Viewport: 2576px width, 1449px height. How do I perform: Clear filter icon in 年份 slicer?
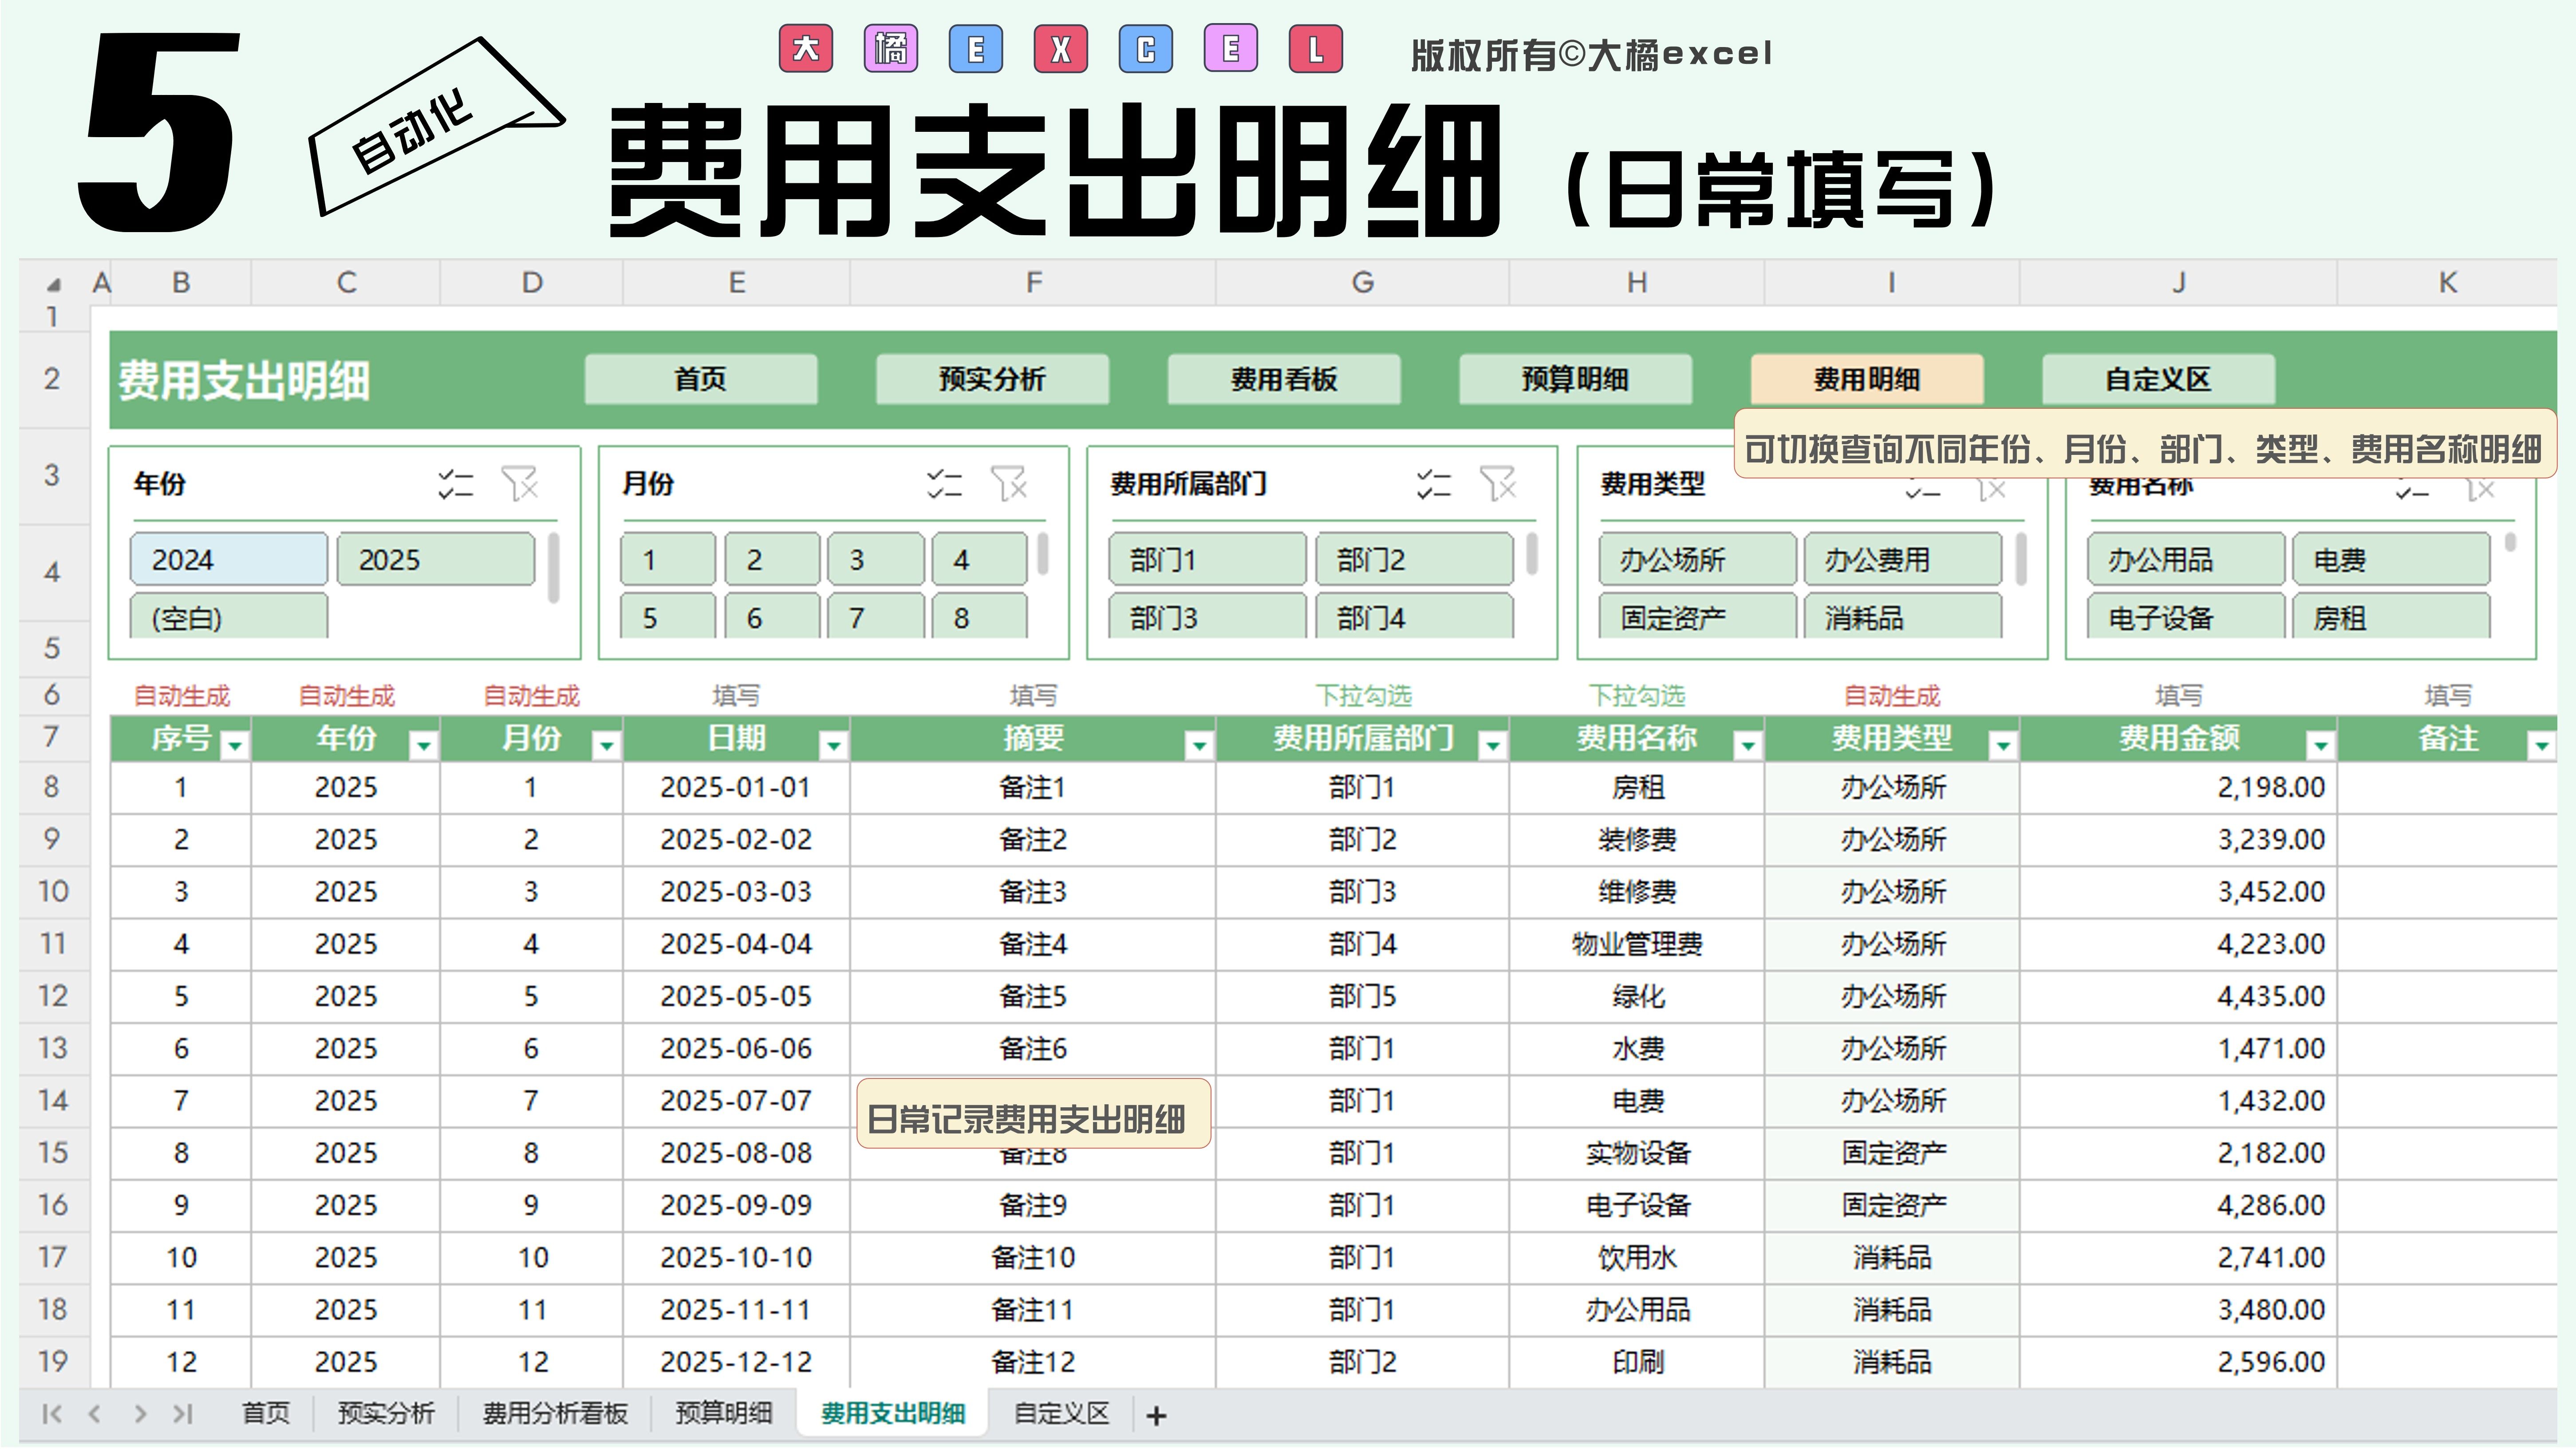pyautogui.click(x=520, y=484)
